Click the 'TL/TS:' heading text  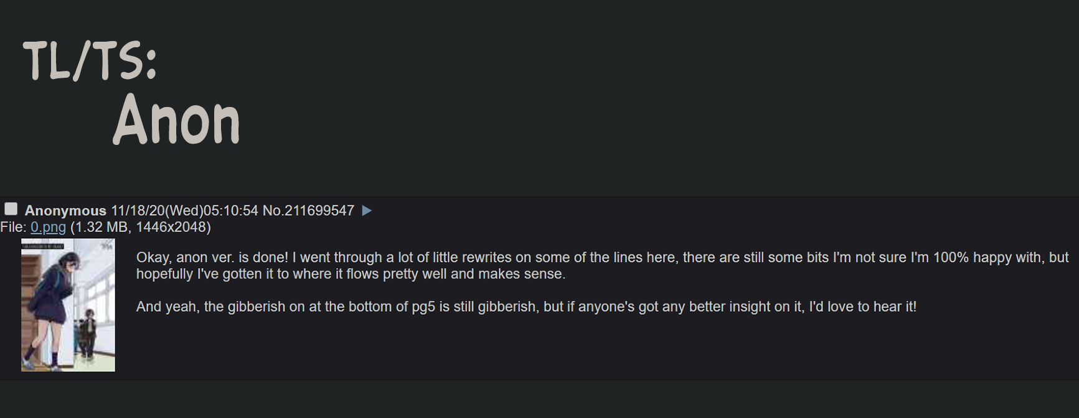click(x=90, y=61)
